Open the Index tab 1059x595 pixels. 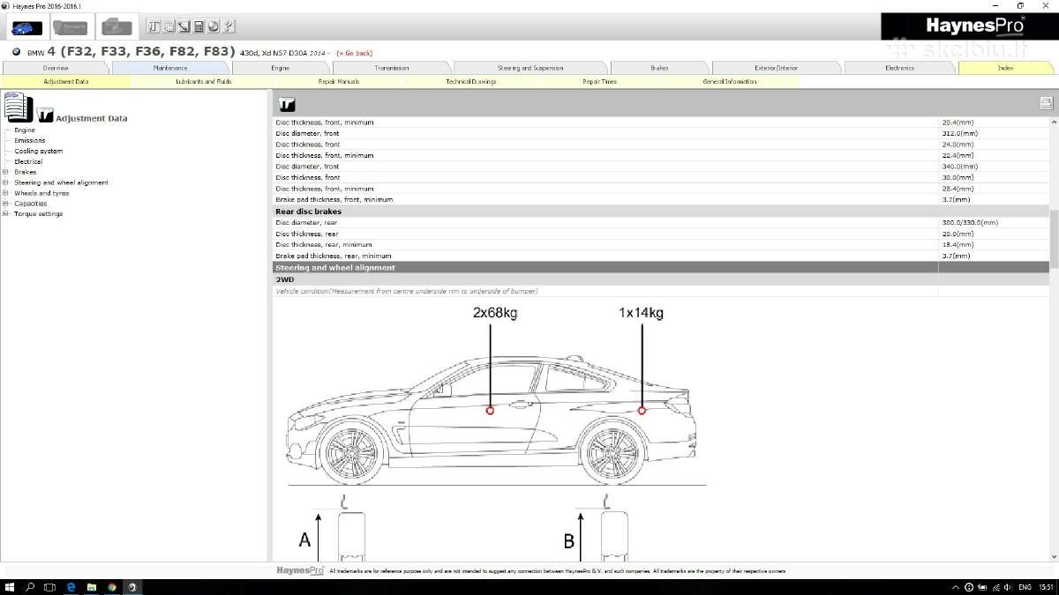[1005, 68]
